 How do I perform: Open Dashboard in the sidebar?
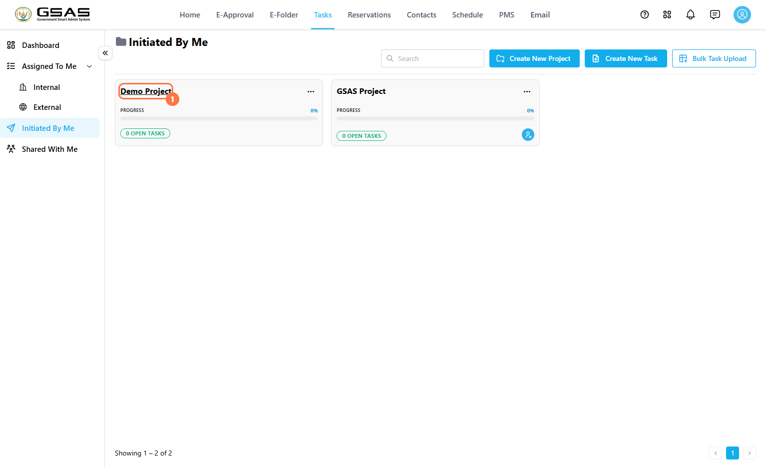(x=49, y=45)
